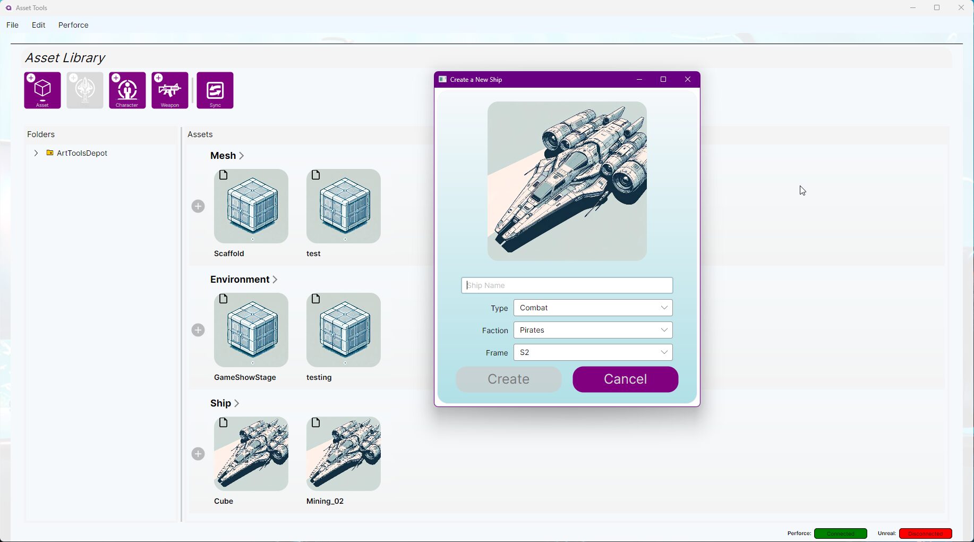Viewport: 974px width, 542px height.
Task: Open the File menu
Action: tap(13, 25)
